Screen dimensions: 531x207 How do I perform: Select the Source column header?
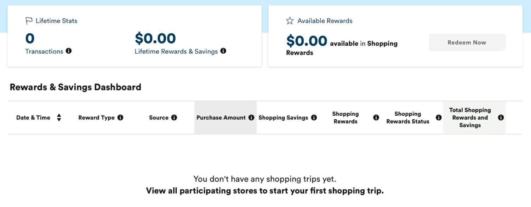tap(159, 117)
